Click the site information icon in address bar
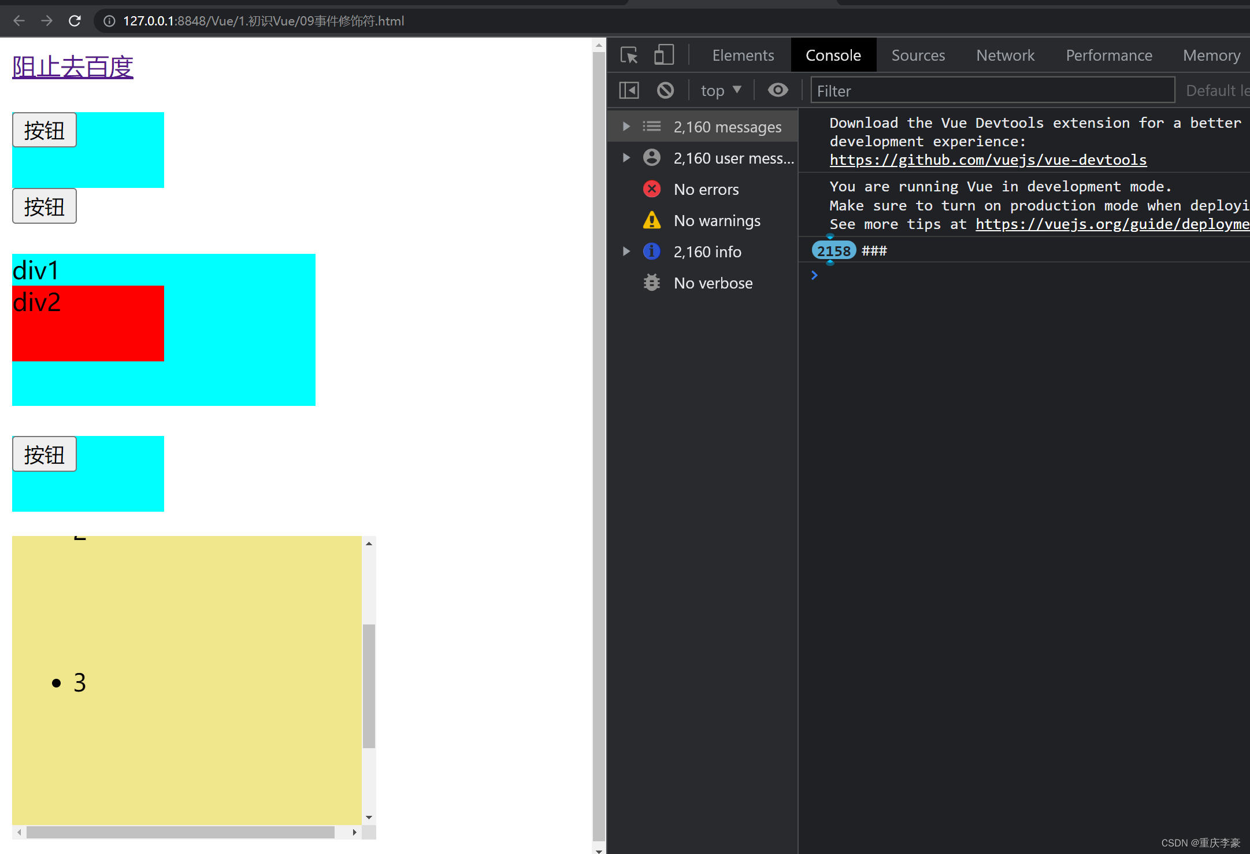Image resolution: width=1250 pixels, height=854 pixels. pyautogui.click(x=109, y=21)
